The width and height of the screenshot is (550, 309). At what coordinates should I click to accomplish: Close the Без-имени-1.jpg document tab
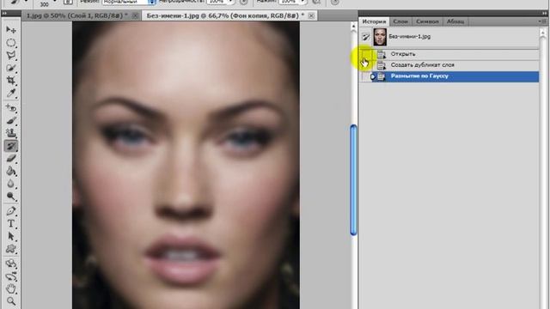click(311, 15)
